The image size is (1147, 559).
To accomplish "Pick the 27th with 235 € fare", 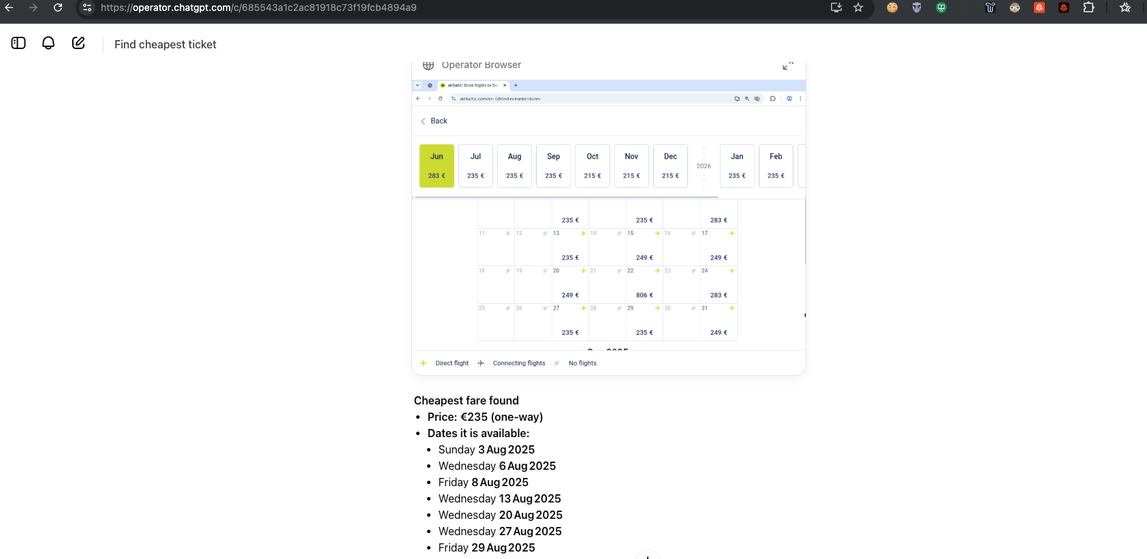I will pos(570,322).
